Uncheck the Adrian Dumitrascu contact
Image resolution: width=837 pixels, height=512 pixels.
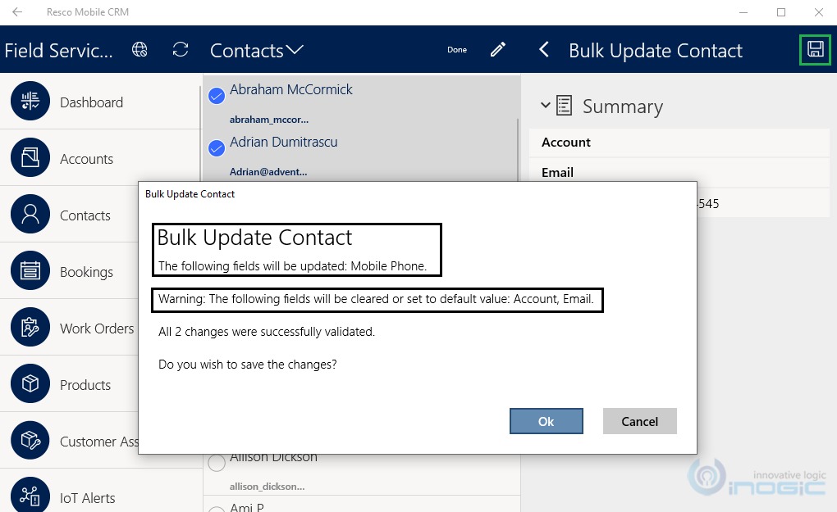[216, 148]
